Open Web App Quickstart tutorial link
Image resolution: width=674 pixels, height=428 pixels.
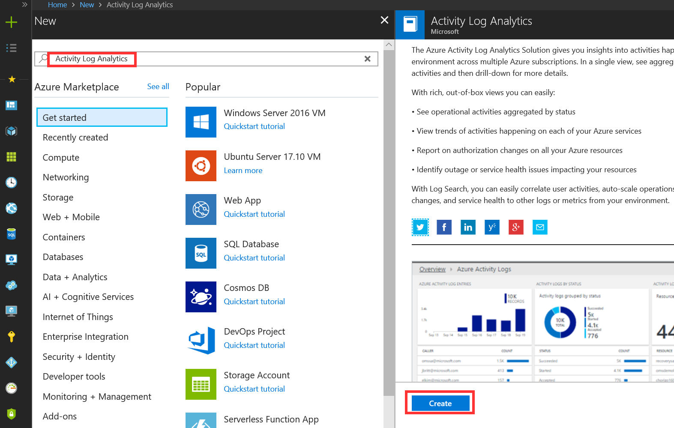255,214
